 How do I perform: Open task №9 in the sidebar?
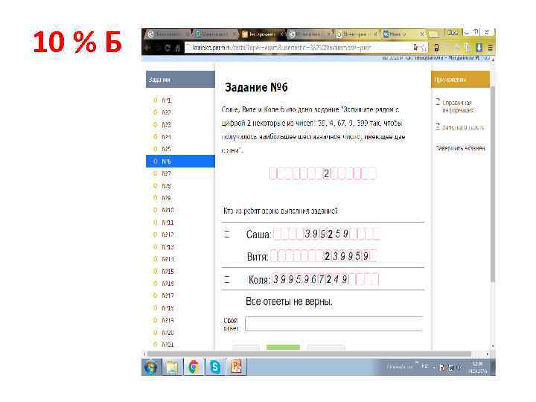point(166,197)
